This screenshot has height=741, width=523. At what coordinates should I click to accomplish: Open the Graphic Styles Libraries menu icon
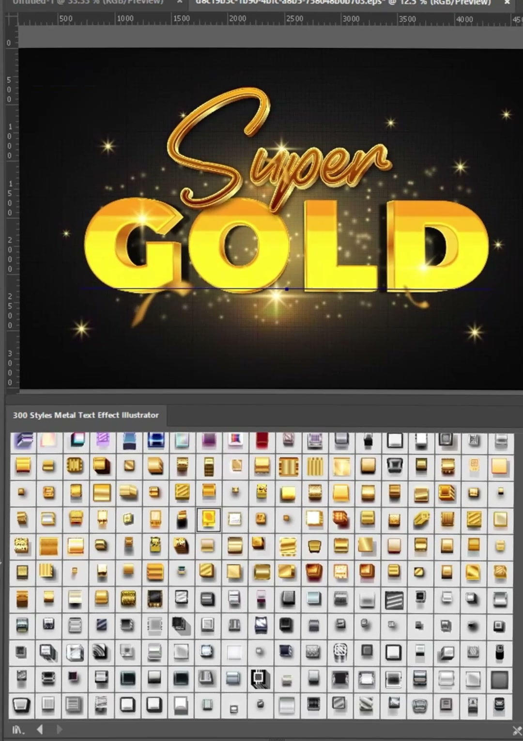(x=18, y=729)
